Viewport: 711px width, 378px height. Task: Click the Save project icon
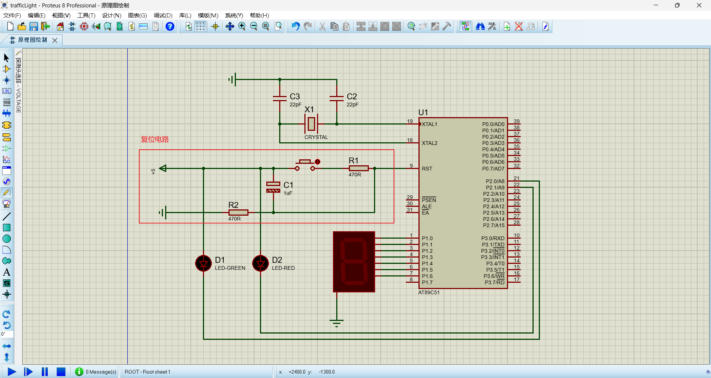[x=34, y=26]
